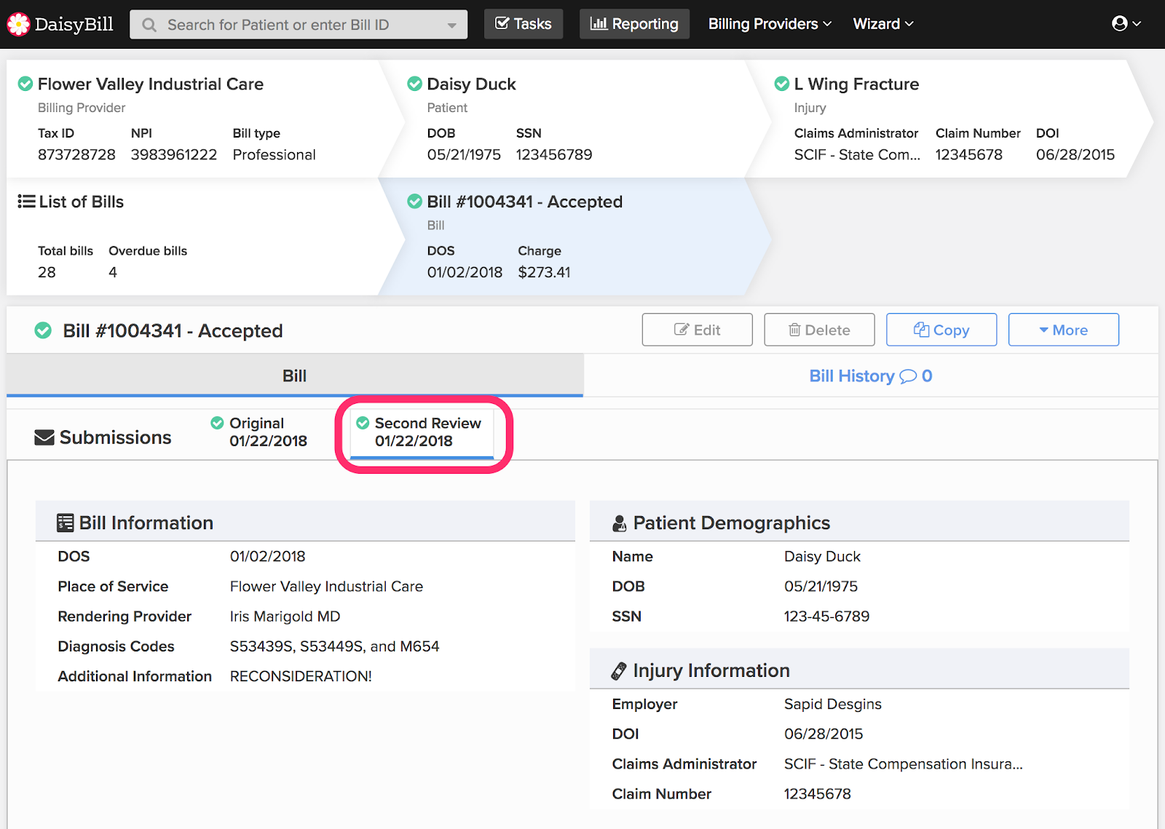The image size is (1165, 829).
Task: Switch to the Bill tab
Action: coord(295,376)
